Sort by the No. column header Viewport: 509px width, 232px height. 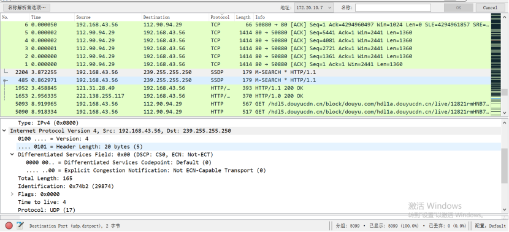15,17
